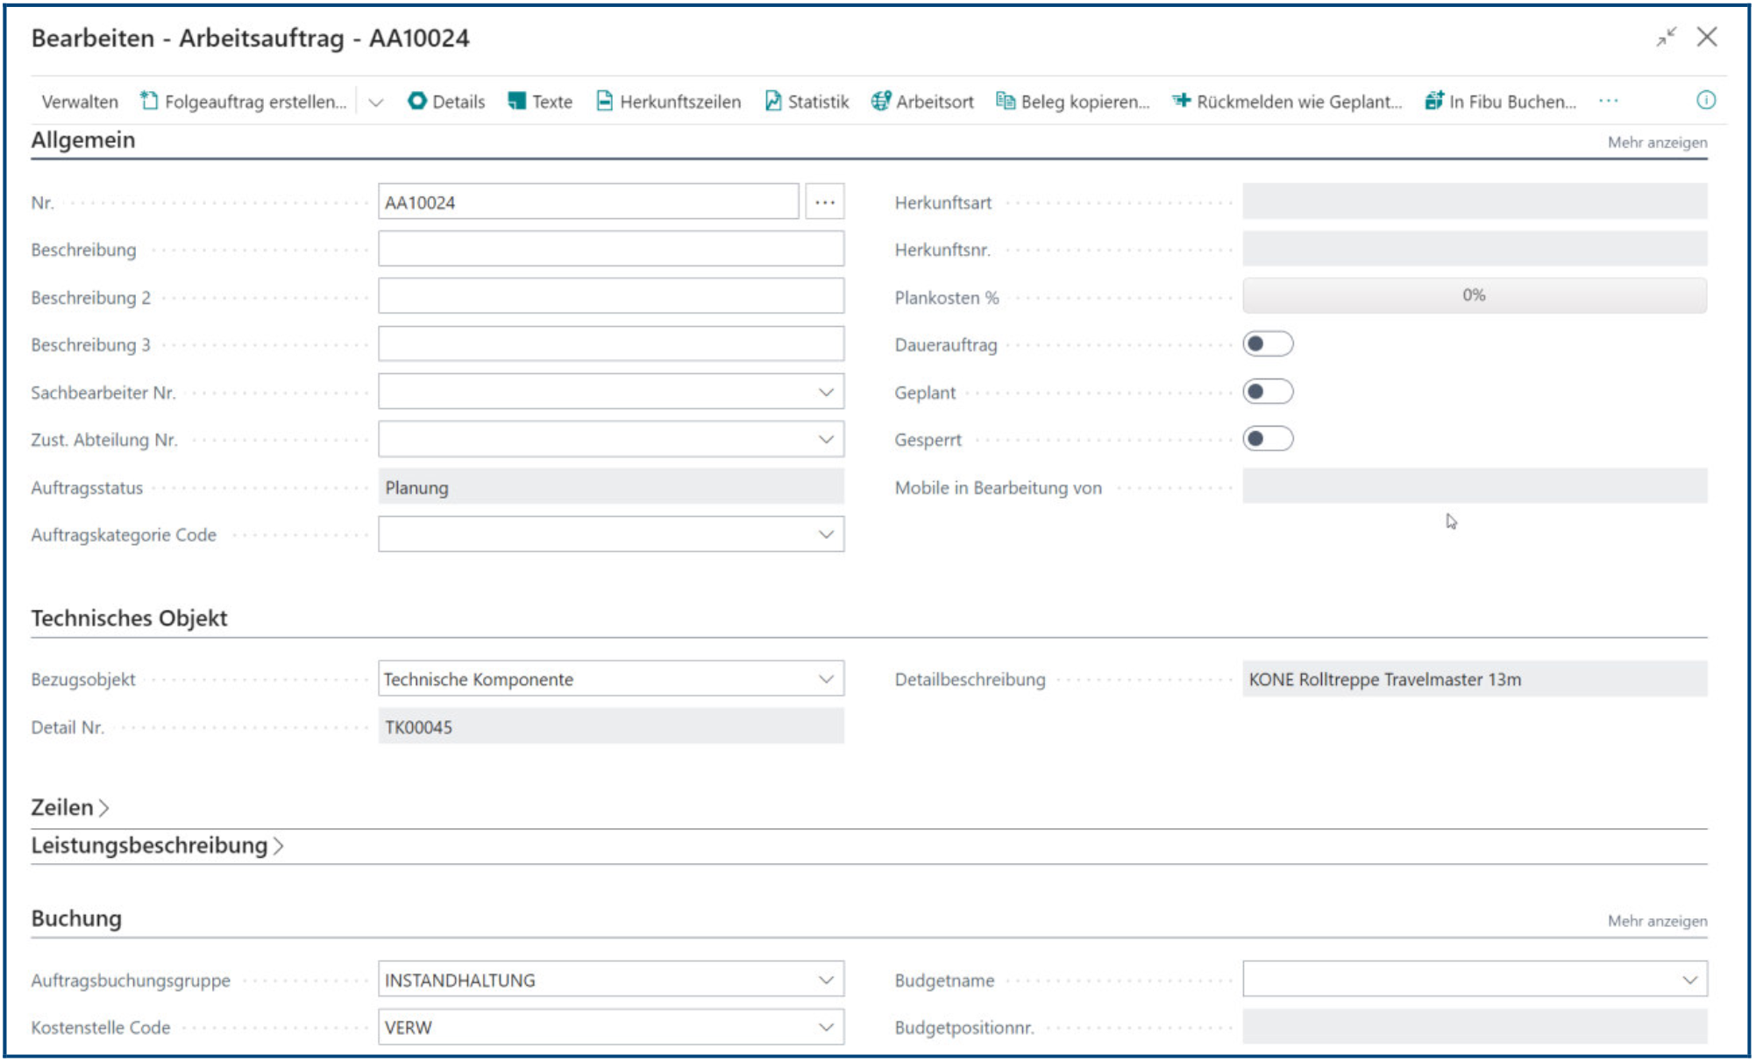Collapse the window with restore icon
Screen dimensions: 1756x1062
click(x=1666, y=37)
